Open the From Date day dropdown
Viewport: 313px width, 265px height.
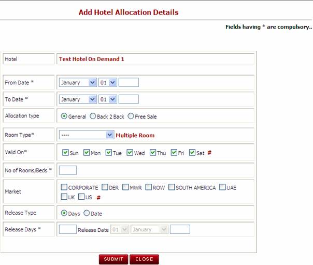pyautogui.click(x=108, y=82)
